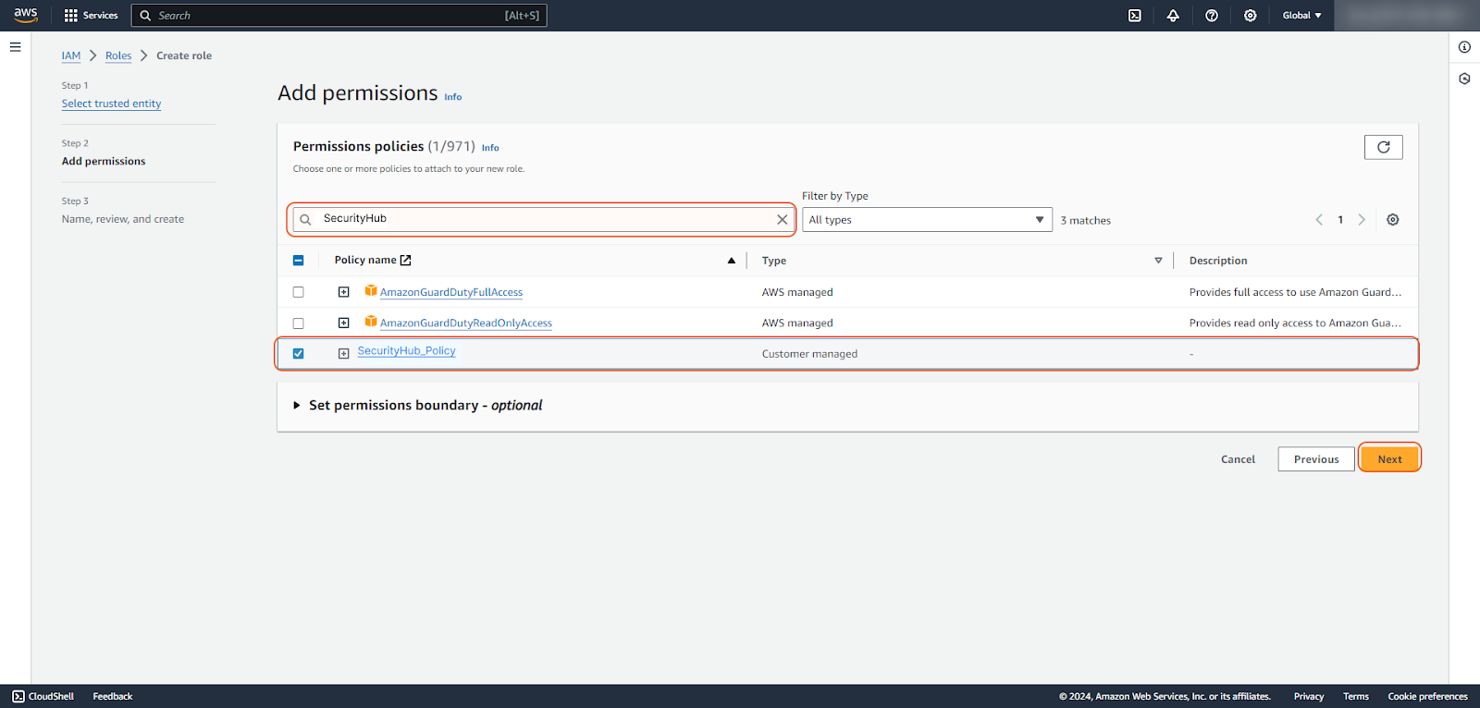This screenshot has height=708, width=1480.
Task: Sort by Policy name column header
Action: click(365, 261)
